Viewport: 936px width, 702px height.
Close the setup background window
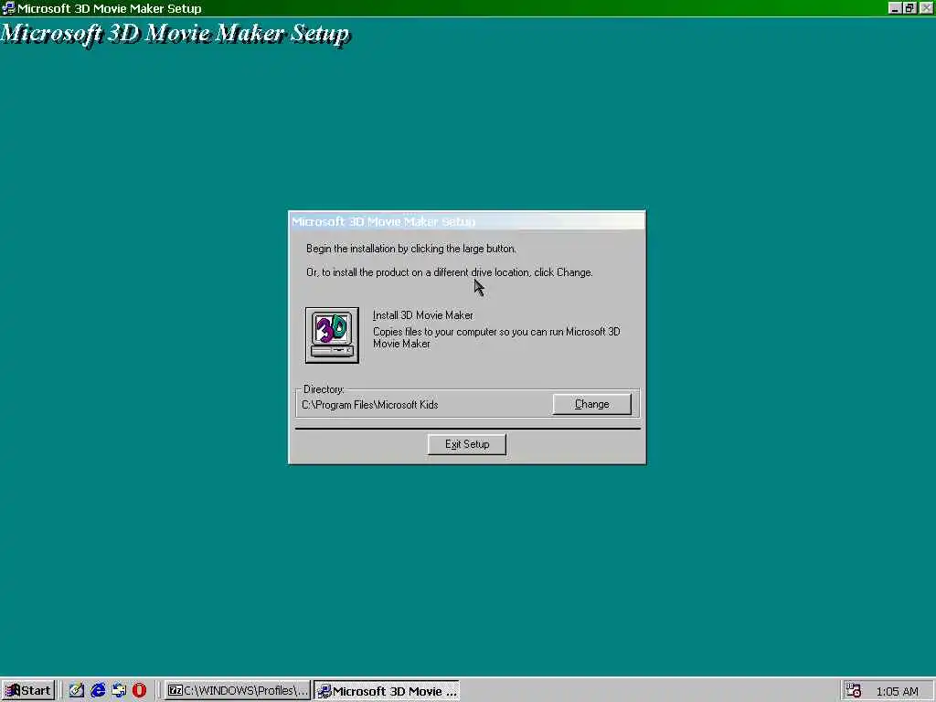coord(926,8)
